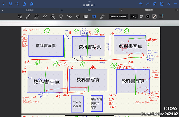This screenshot has height=117, width=179.
Task: Undo the last action
Action: click(141, 4)
